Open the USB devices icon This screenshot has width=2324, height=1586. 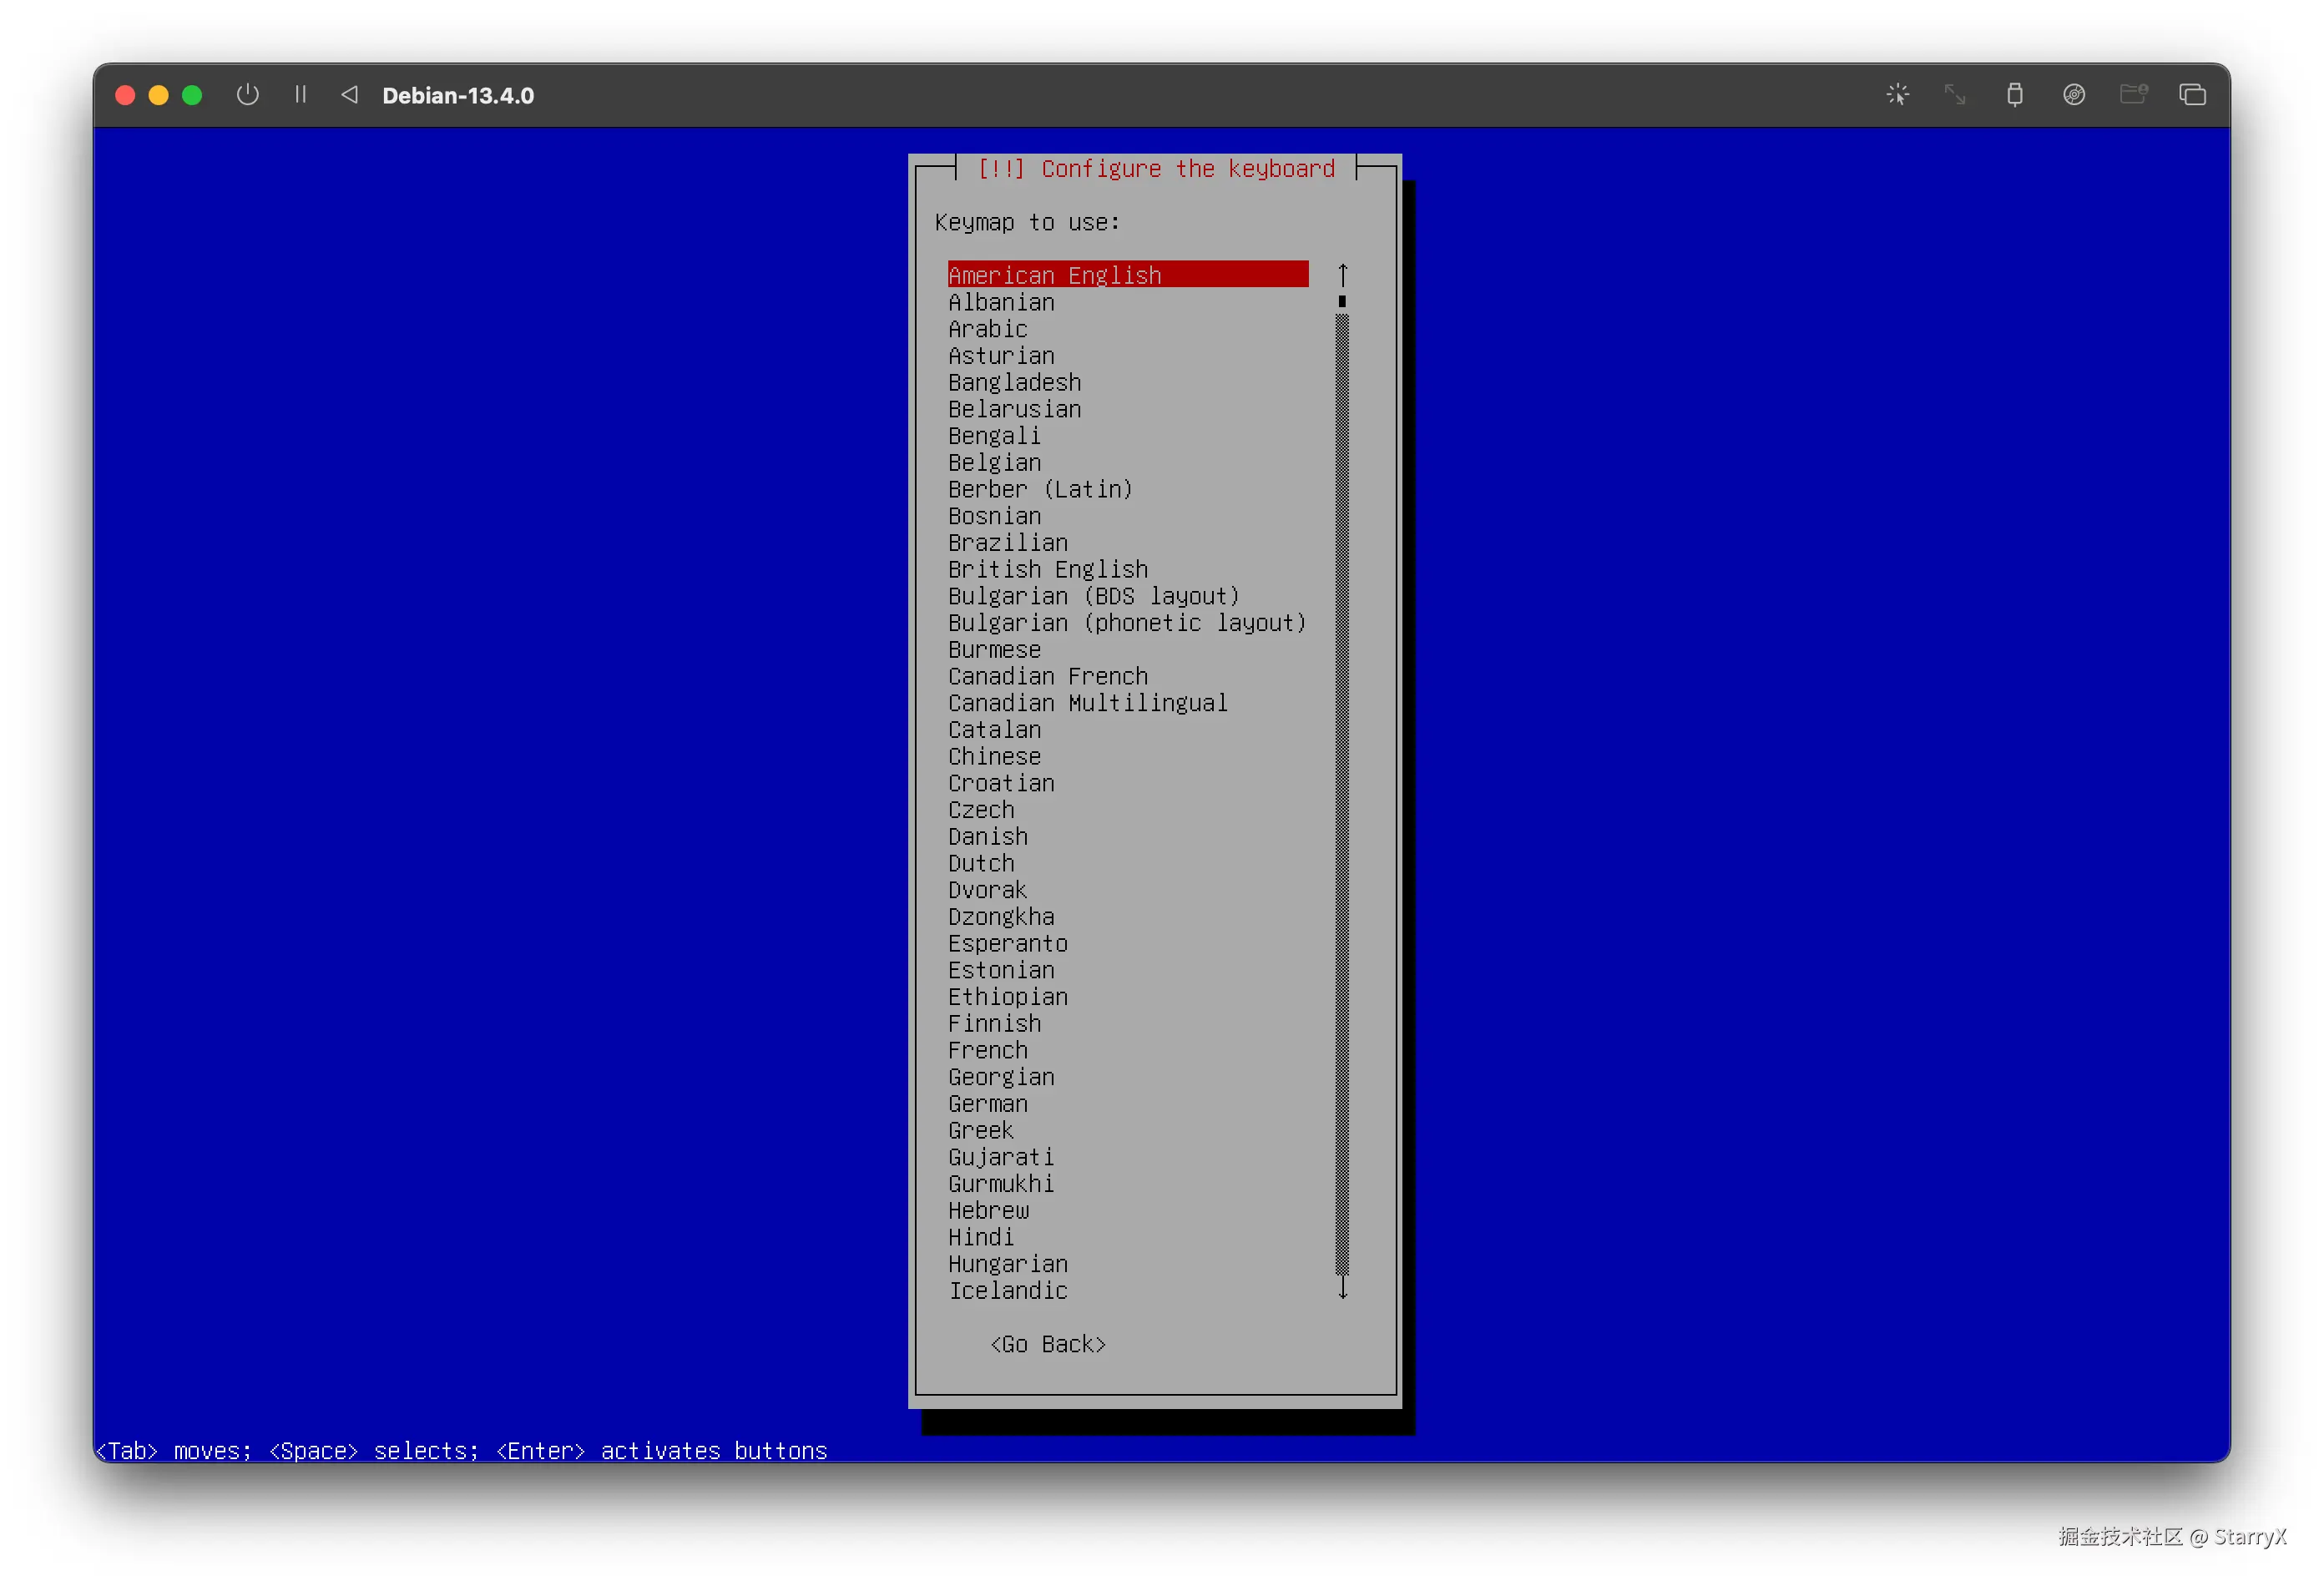(x=2014, y=95)
